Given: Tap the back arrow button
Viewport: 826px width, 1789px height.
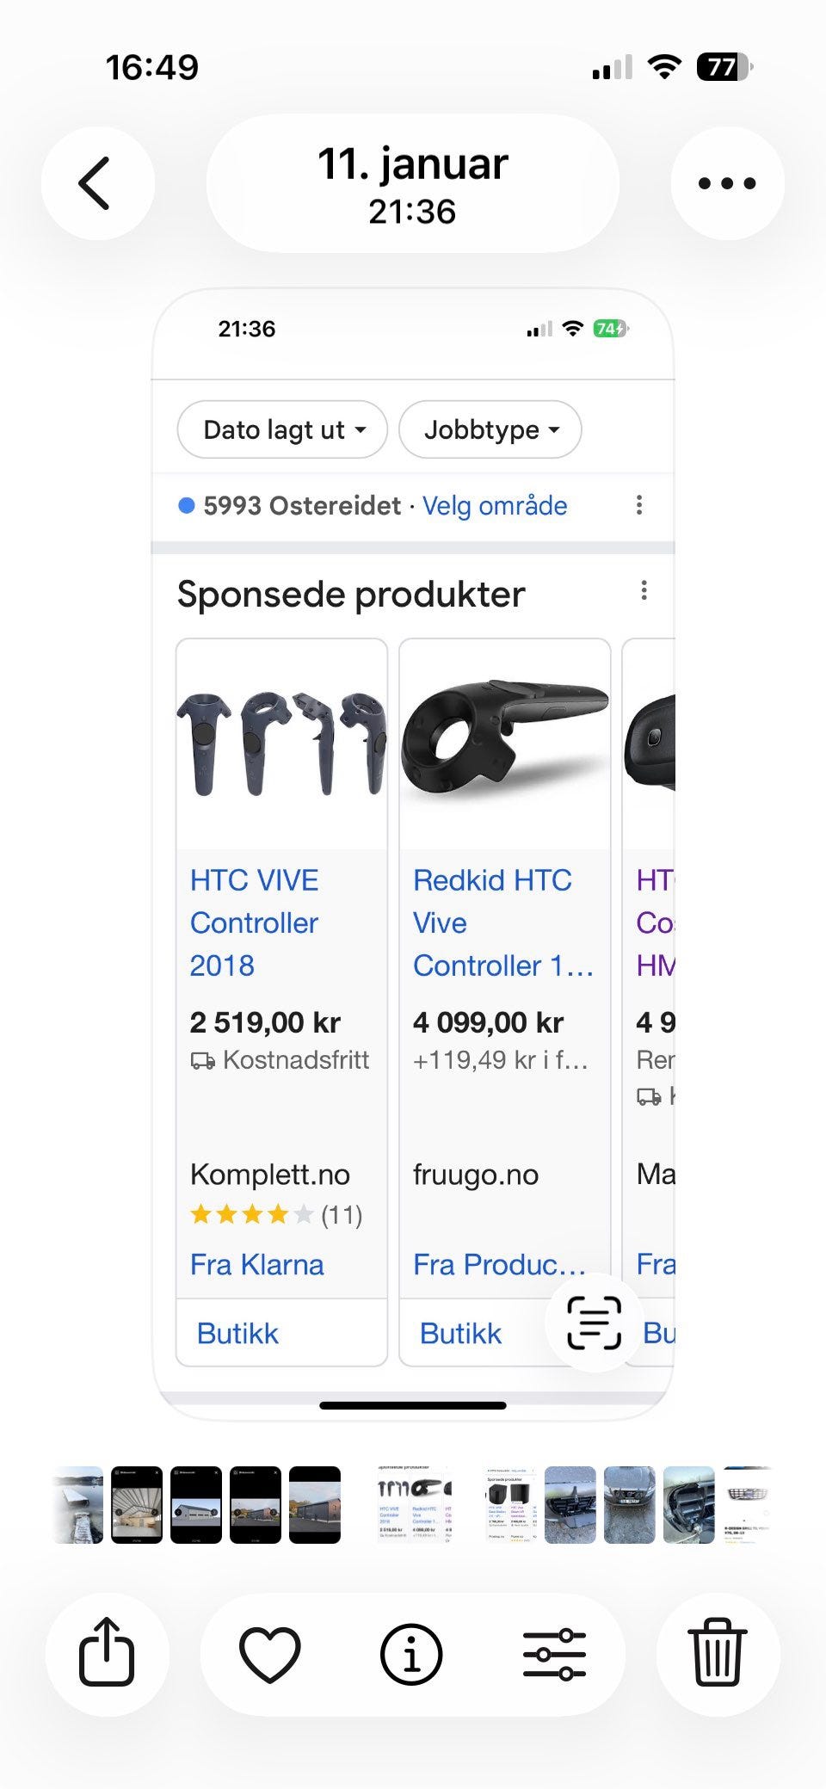Looking at the screenshot, I should 96,183.
